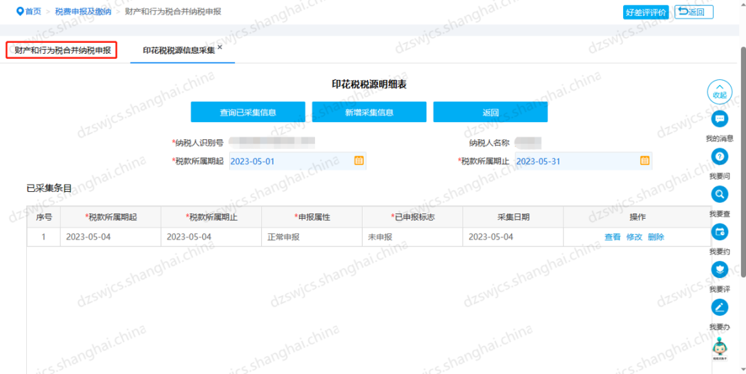Click the 税款所属期止 column header
Image resolution: width=746 pixels, height=374 pixels.
(211, 217)
